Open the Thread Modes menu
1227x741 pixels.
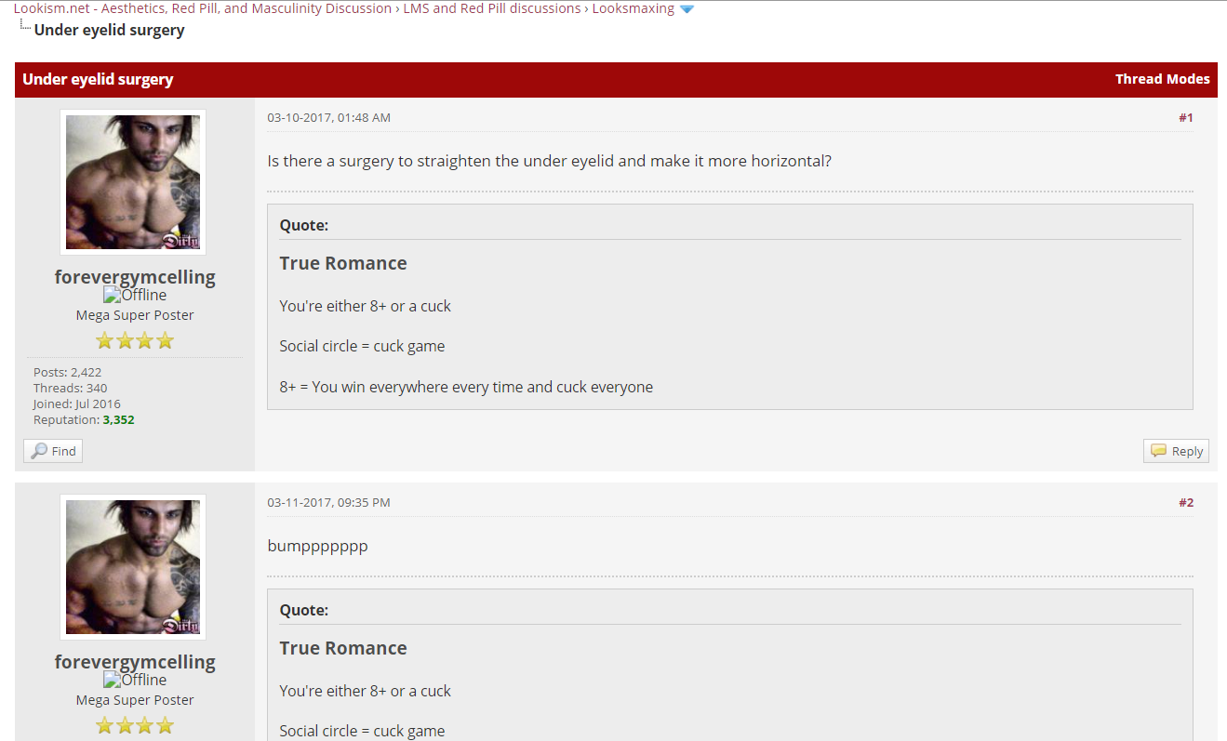point(1163,79)
